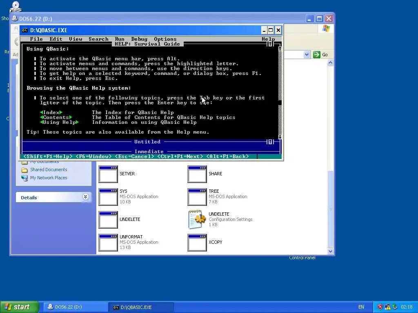418x313 pixels.
Task: Click Help pane scroll-up arrow
Action: pos(280,49)
